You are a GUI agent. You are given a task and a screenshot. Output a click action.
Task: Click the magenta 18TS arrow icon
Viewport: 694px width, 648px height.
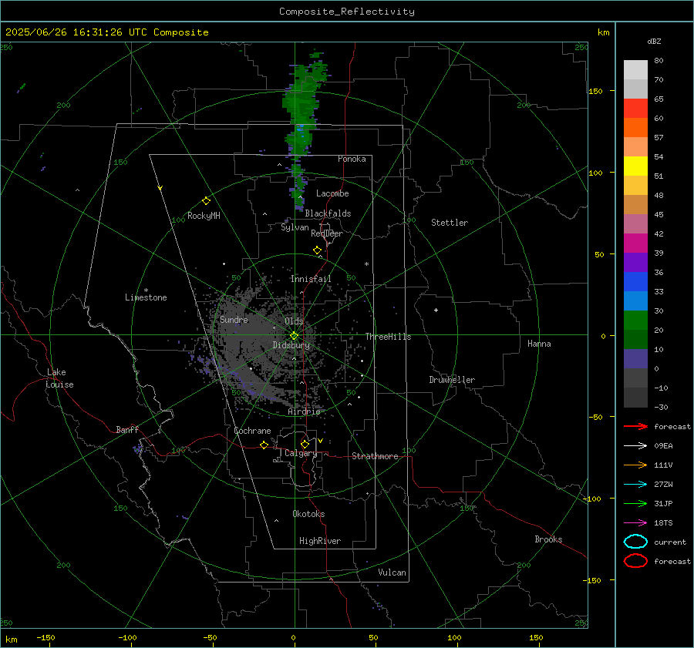(x=635, y=523)
